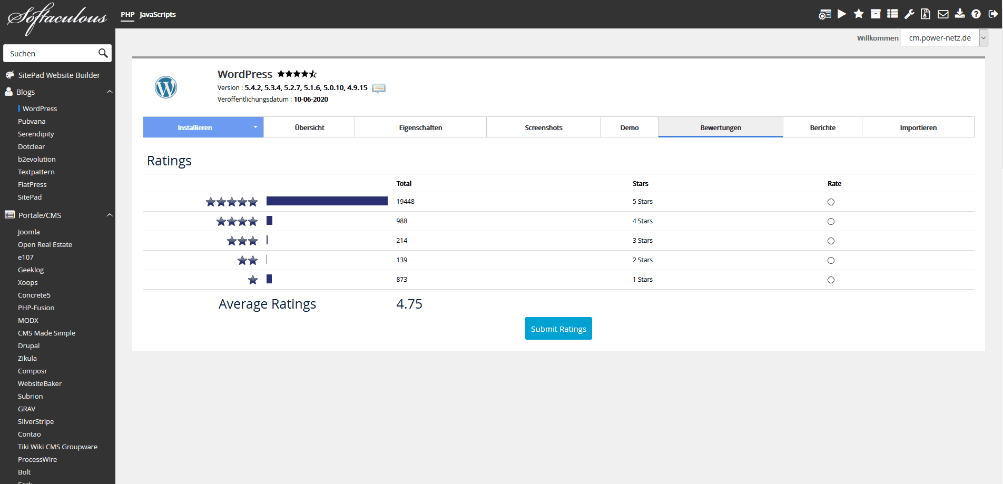Open the zip file backups icon
This screenshot has height=484, width=1003.
926,14
